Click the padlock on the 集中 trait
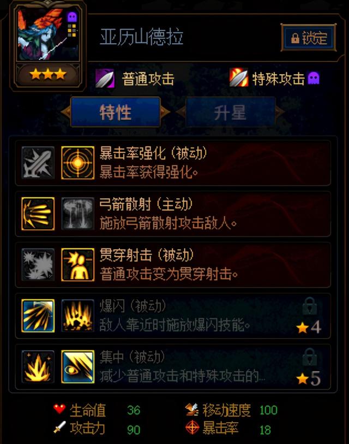 click(x=310, y=357)
